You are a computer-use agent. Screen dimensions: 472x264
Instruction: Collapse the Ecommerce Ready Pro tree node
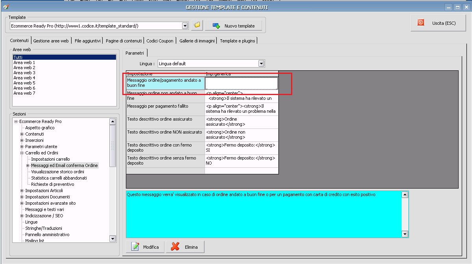point(16,121)
